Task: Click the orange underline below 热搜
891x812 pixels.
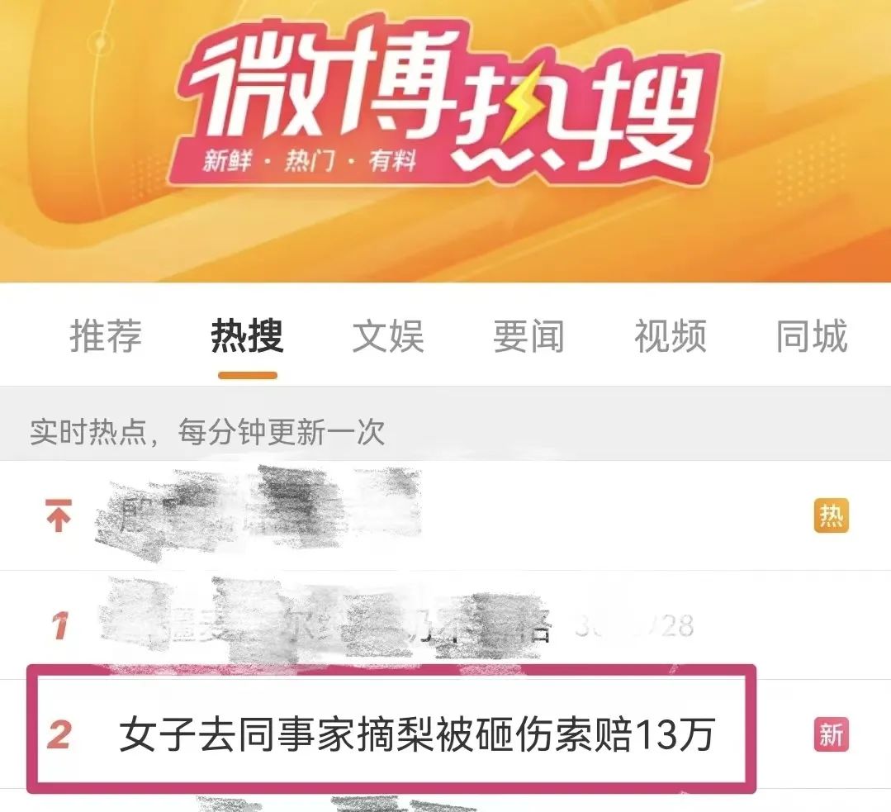Action: [x=248, y=375]
